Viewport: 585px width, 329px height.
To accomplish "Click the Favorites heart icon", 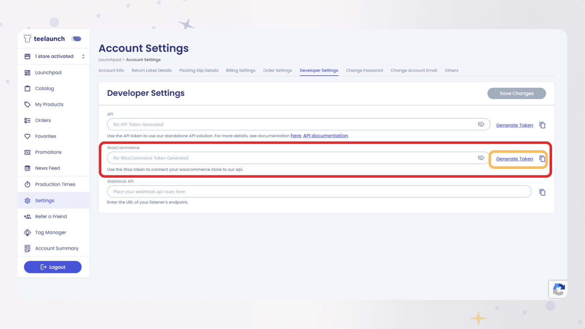I will pyautogui.click(x=27, y=136).
